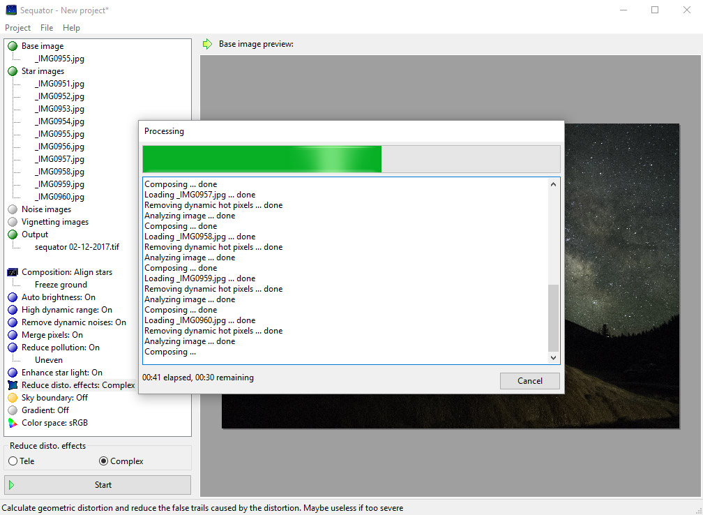Click the processing log scrollbar thumb
The image size is (703, 515).
click(553, 318)
